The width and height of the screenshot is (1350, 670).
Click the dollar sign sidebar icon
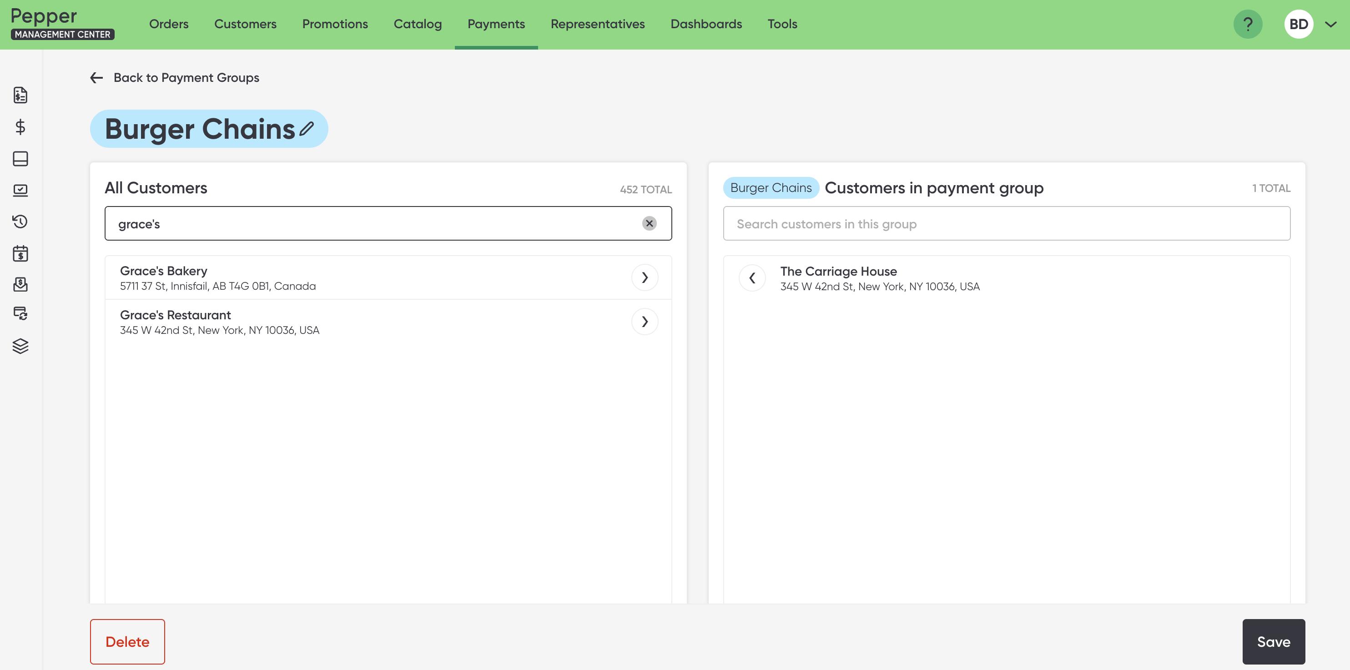[20, 127]
